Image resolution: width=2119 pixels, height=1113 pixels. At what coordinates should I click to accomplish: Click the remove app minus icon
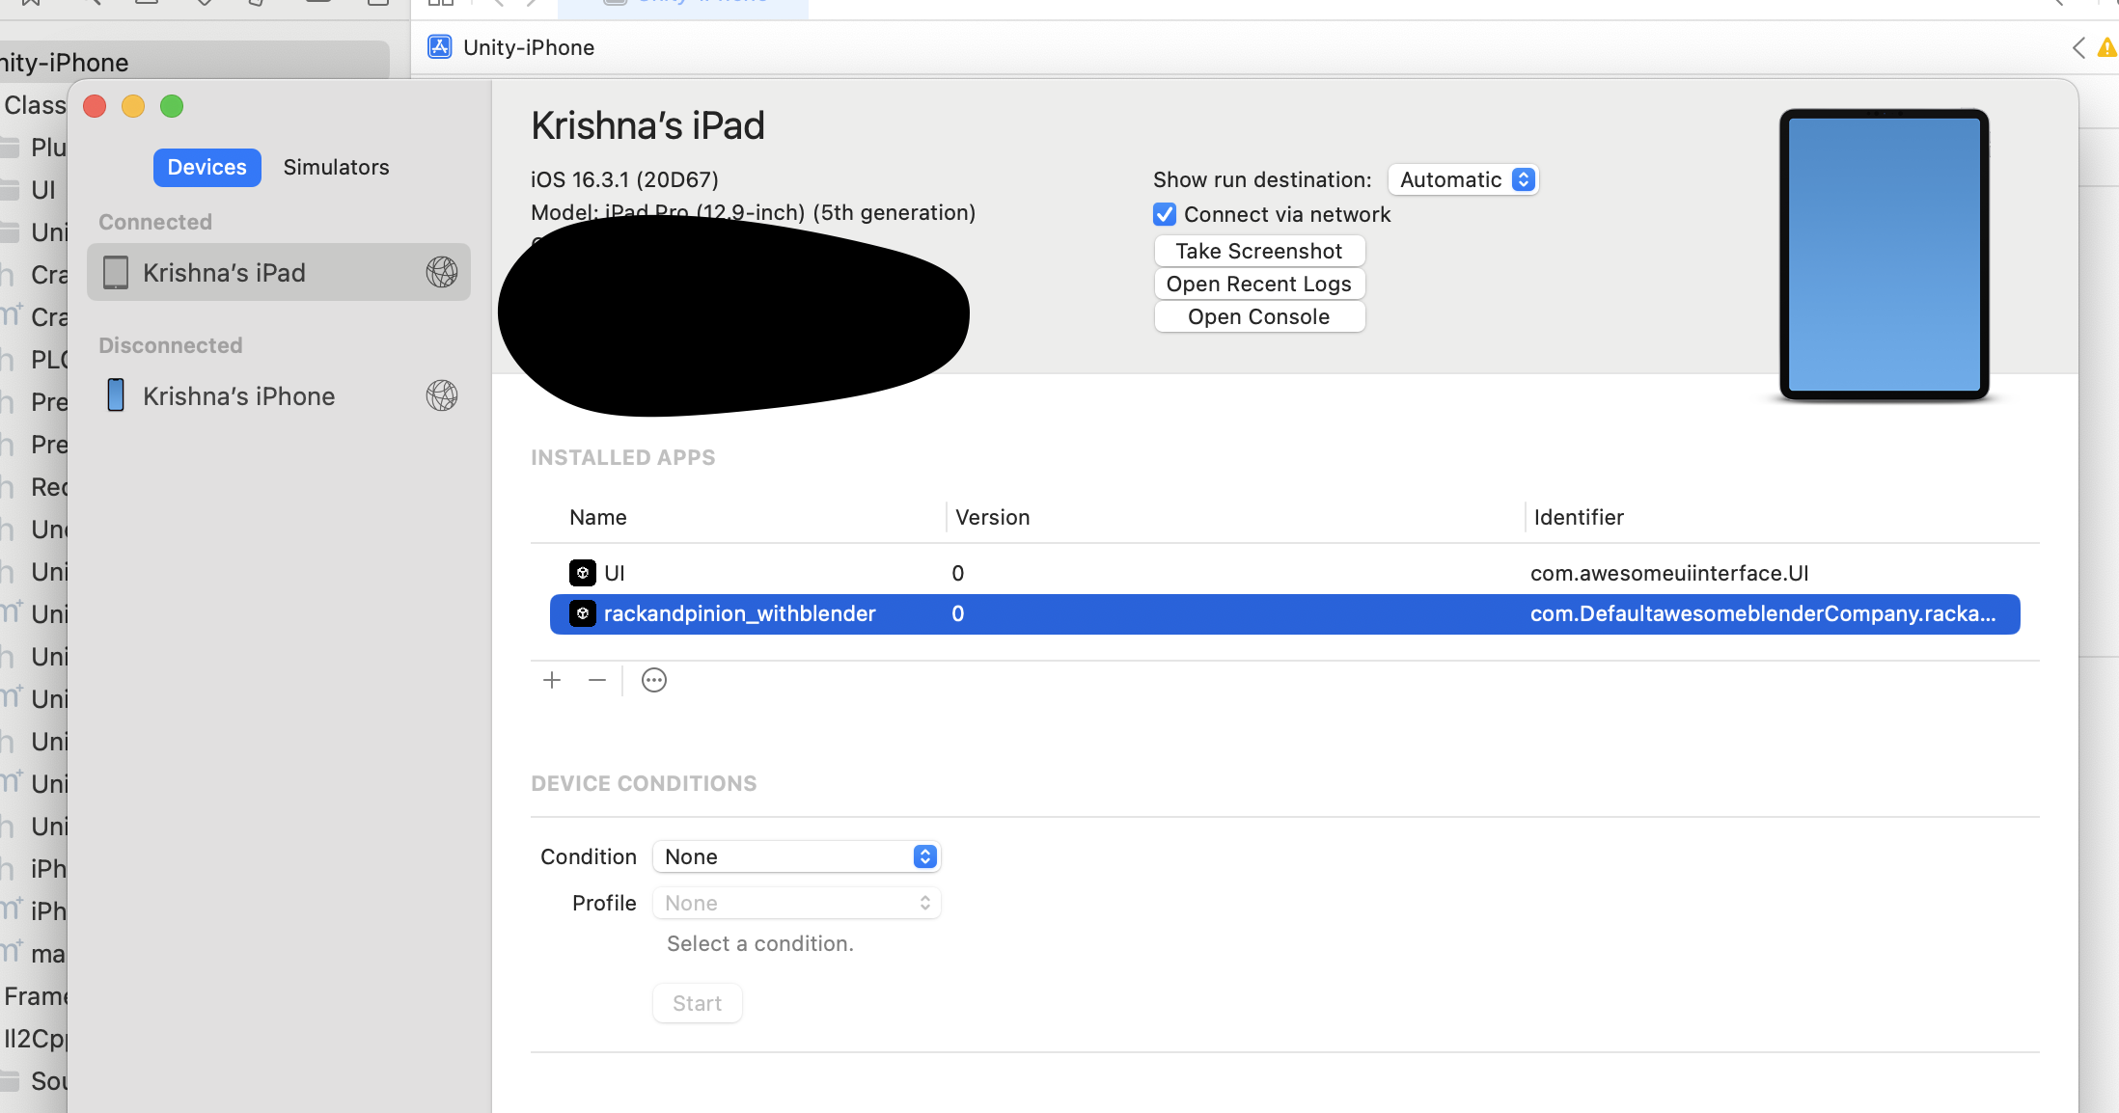click(597, 680)
